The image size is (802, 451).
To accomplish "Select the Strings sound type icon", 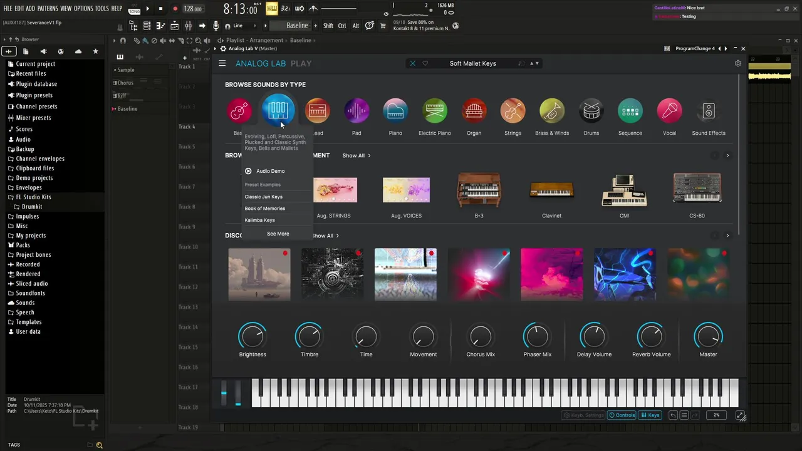I will pos(513,111).
